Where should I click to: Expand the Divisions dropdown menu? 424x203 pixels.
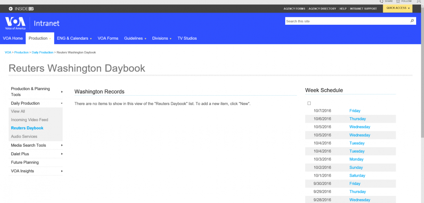[x=171, y=39]
